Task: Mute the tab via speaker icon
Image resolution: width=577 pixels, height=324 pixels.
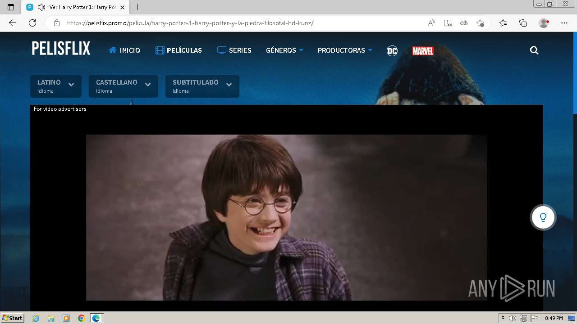Action: pos(41,7)
